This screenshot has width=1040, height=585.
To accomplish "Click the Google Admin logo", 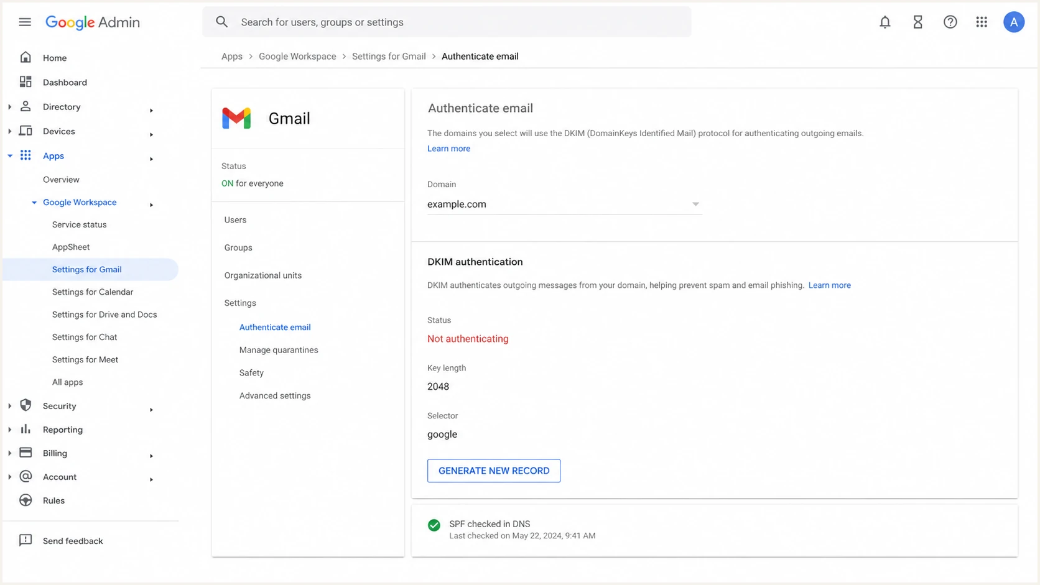I will (93, 22).
